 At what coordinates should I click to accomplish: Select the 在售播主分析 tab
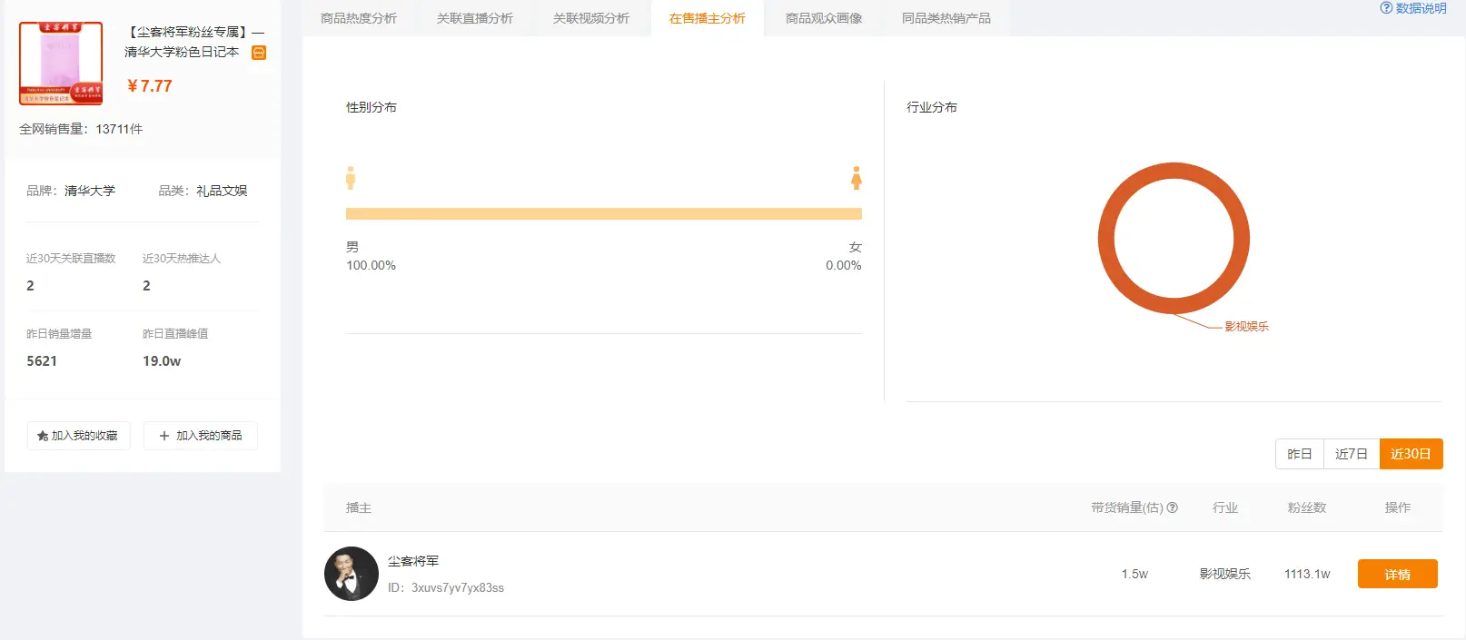(x=708, y=18)
